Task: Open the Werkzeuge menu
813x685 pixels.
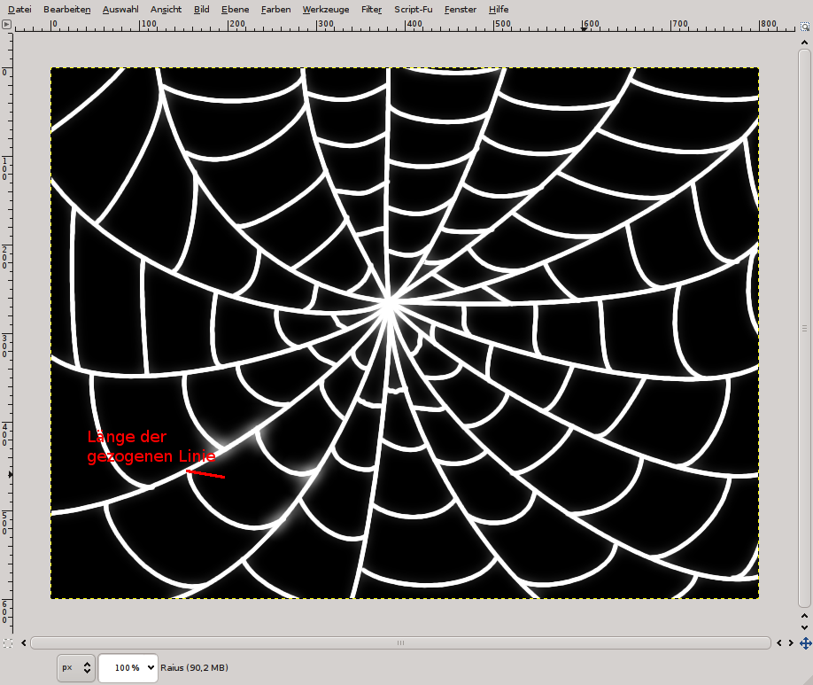Action: [326, 10]
